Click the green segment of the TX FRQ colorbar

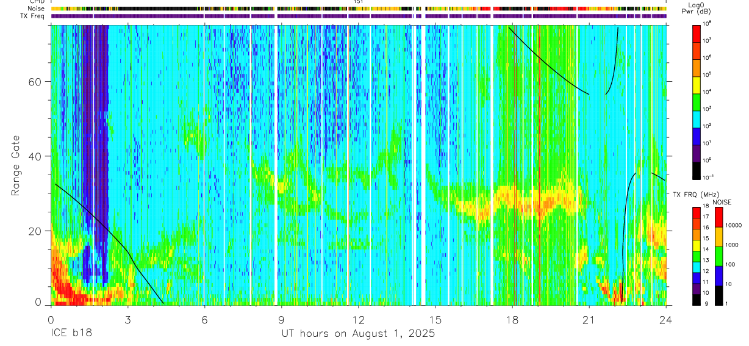(x=696, y=256)
